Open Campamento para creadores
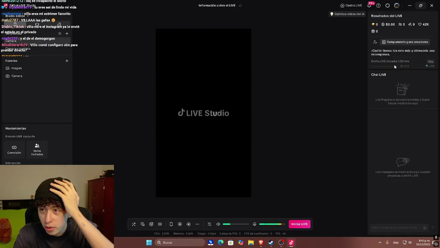 tap(405, 42)
